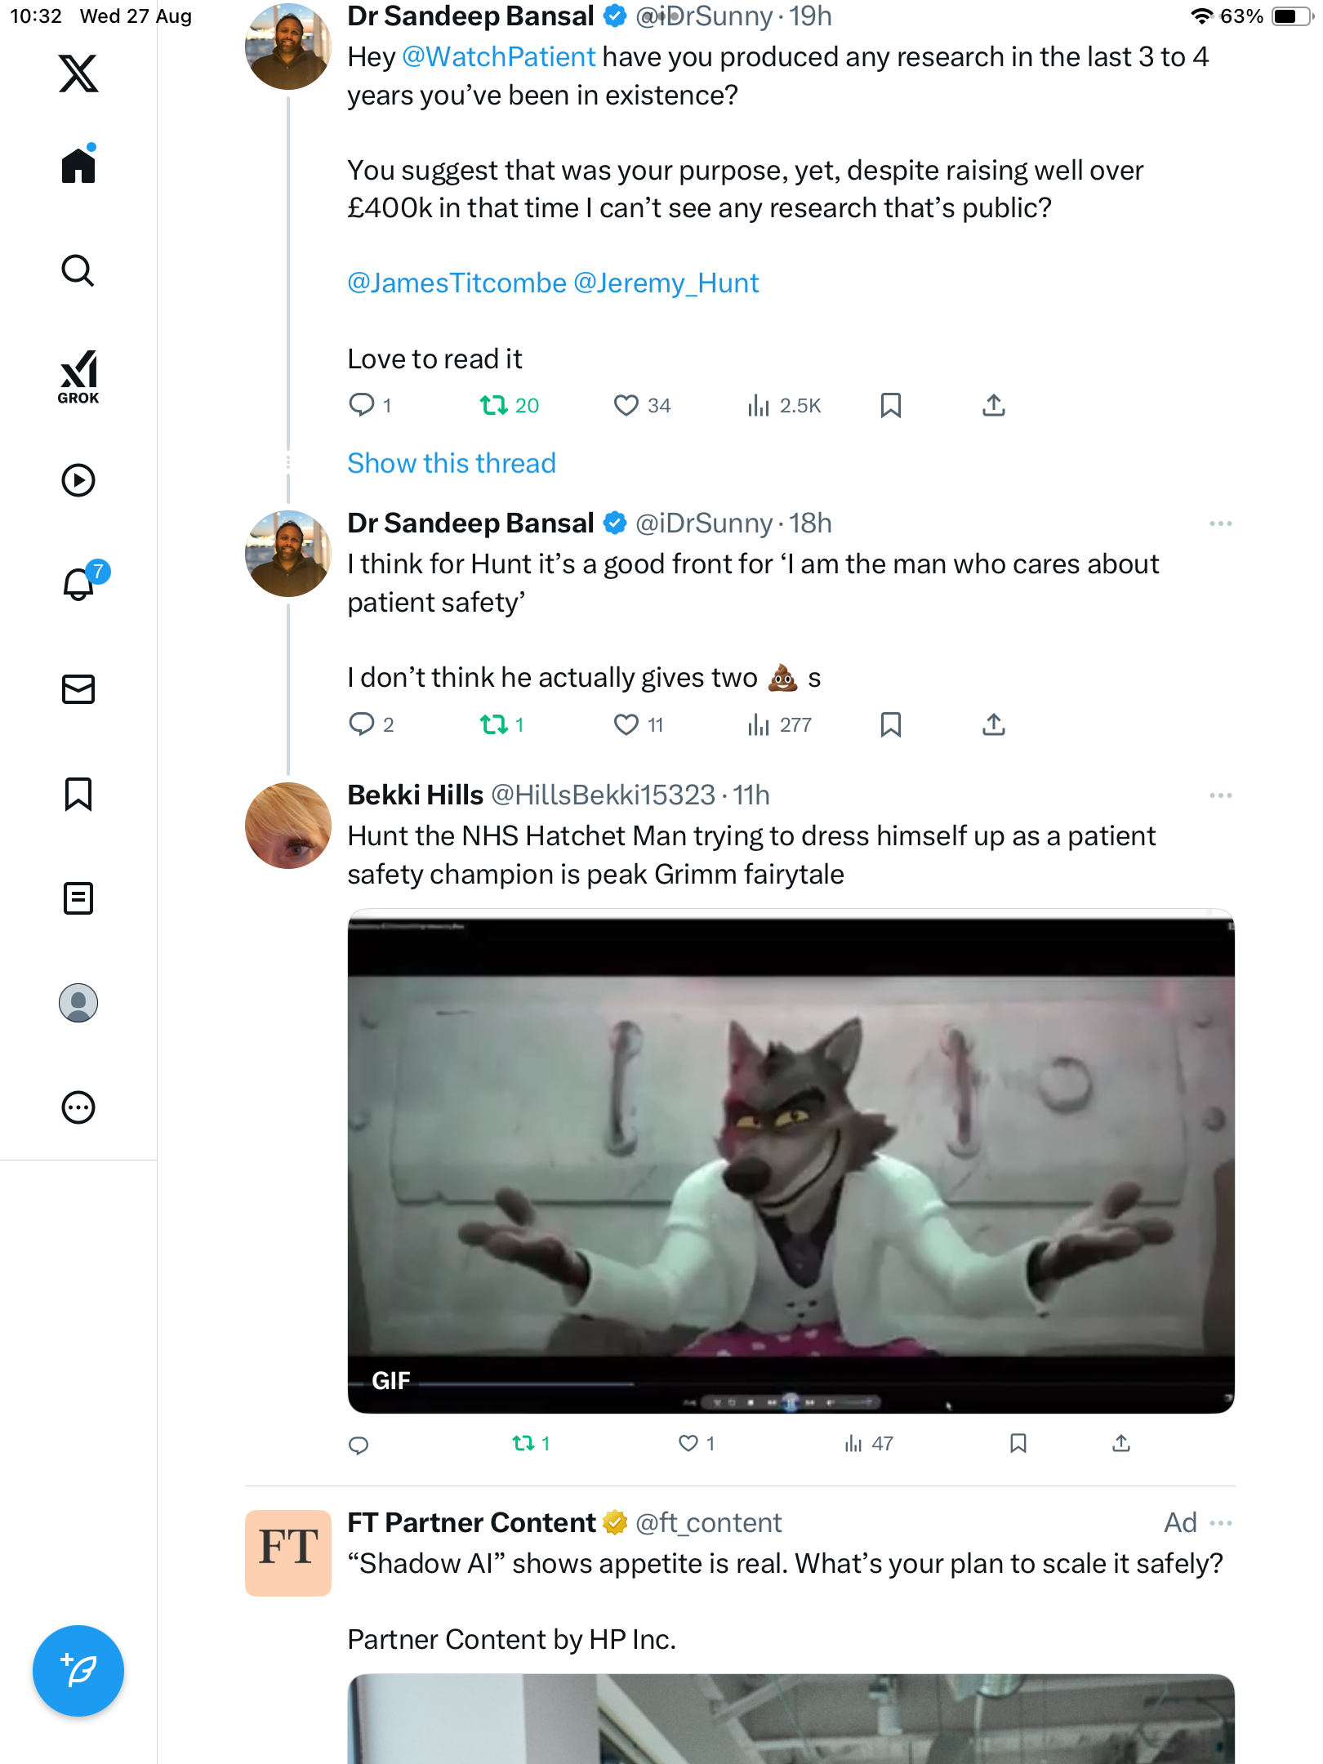Click 'Show this thread' link
The height and width of the screenshot is (1764, 1323).
451,463
